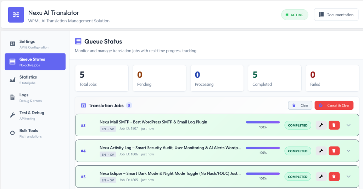Expand details chevron for job #3

click(x=348, y=125)
